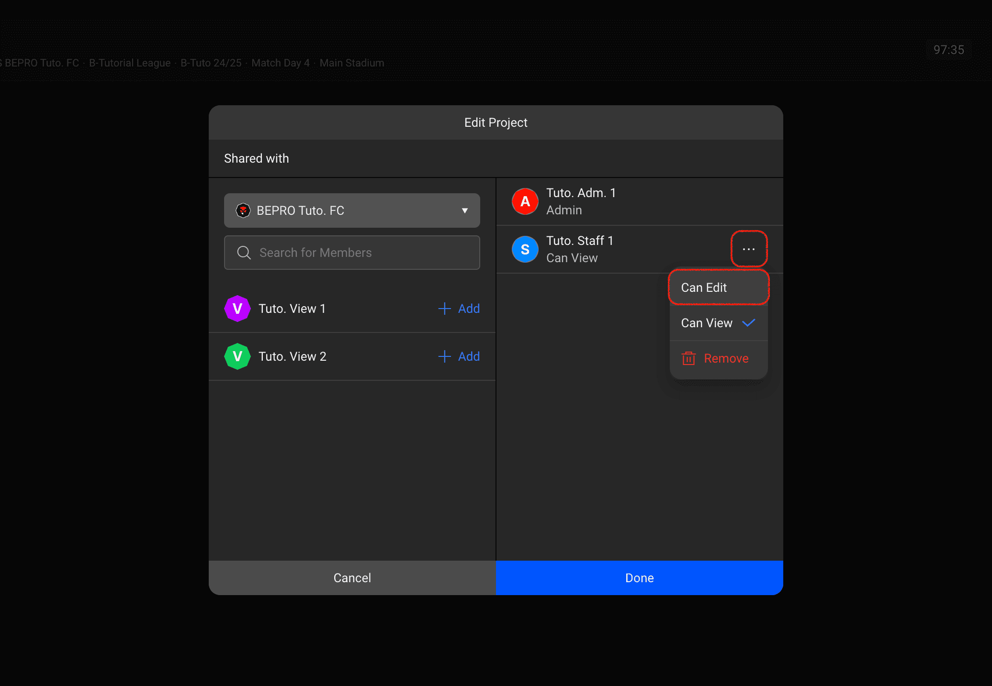Click the blue checkmark next to Can View
The height and width of the screenshot is (686, 992).
[749, 323]
